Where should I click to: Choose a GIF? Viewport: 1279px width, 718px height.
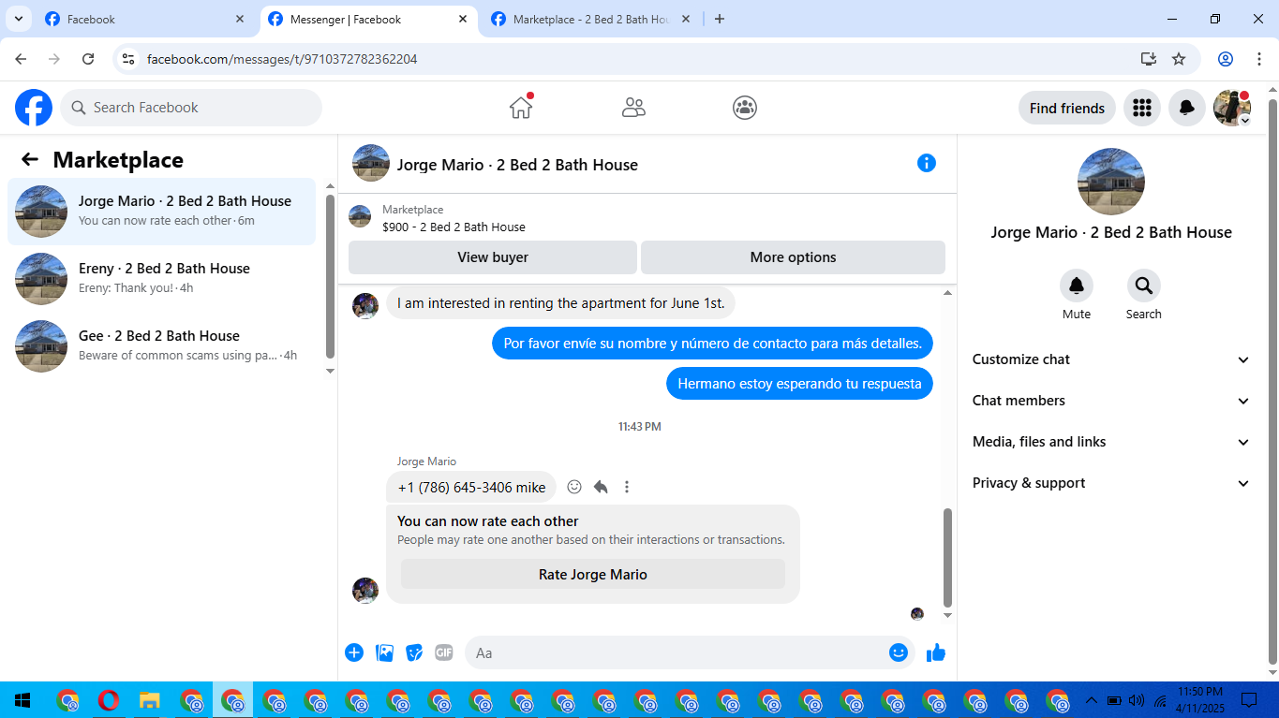tap(444, 652)
